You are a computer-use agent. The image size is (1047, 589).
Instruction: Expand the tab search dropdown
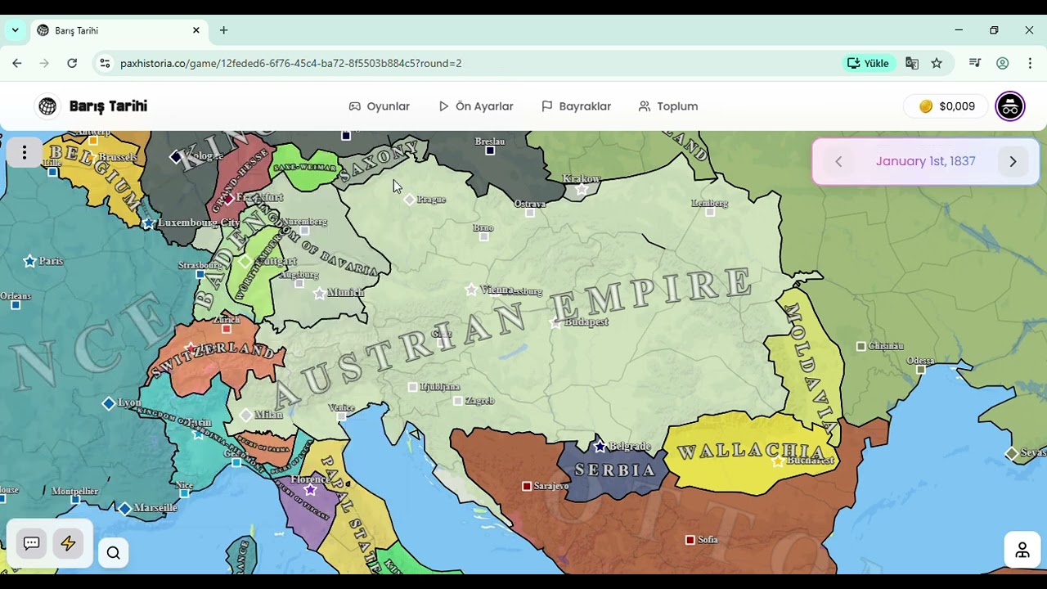(15, 30)
